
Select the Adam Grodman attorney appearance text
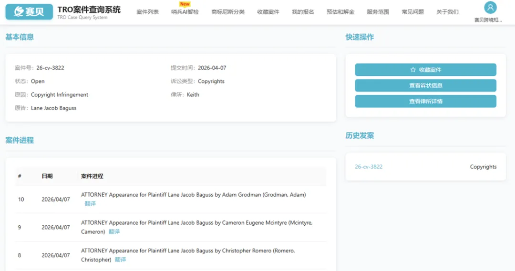pos(194,194)
